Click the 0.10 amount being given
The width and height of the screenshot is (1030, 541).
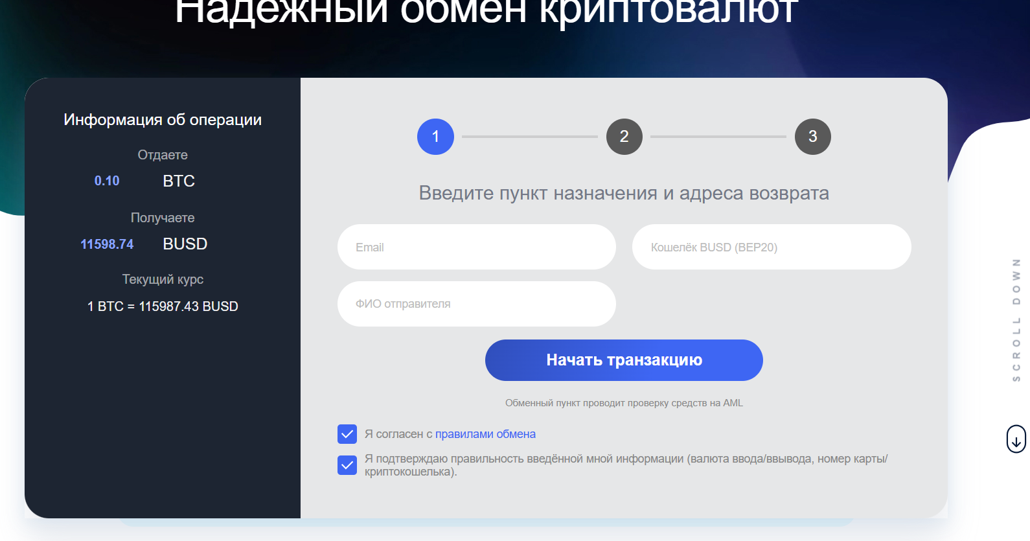click(107, 181)
